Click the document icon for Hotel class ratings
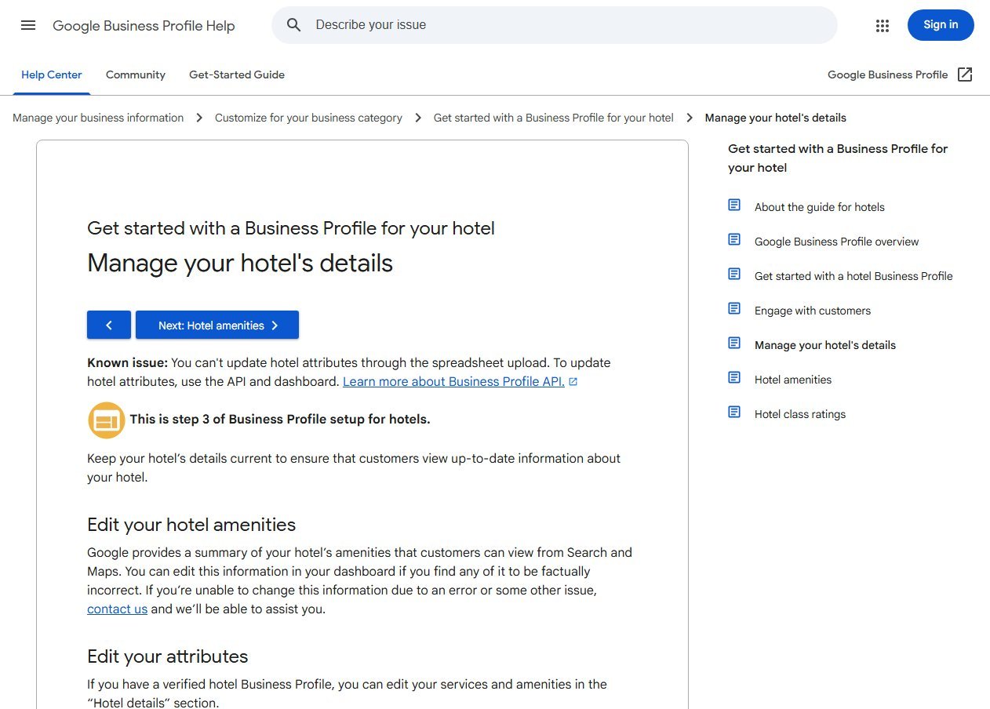The height and width of the screenshot is (709, 990). pyautogui.click(x=734, y=412)
